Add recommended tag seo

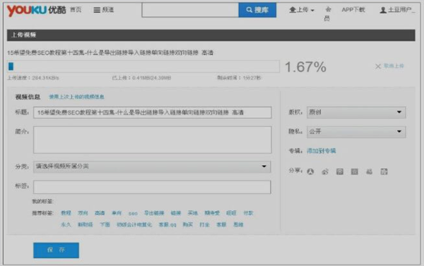(x=133, y=213)
